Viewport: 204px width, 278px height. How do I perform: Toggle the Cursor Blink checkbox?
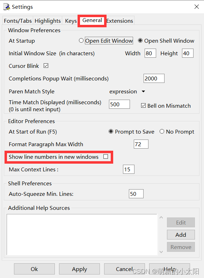46,66
